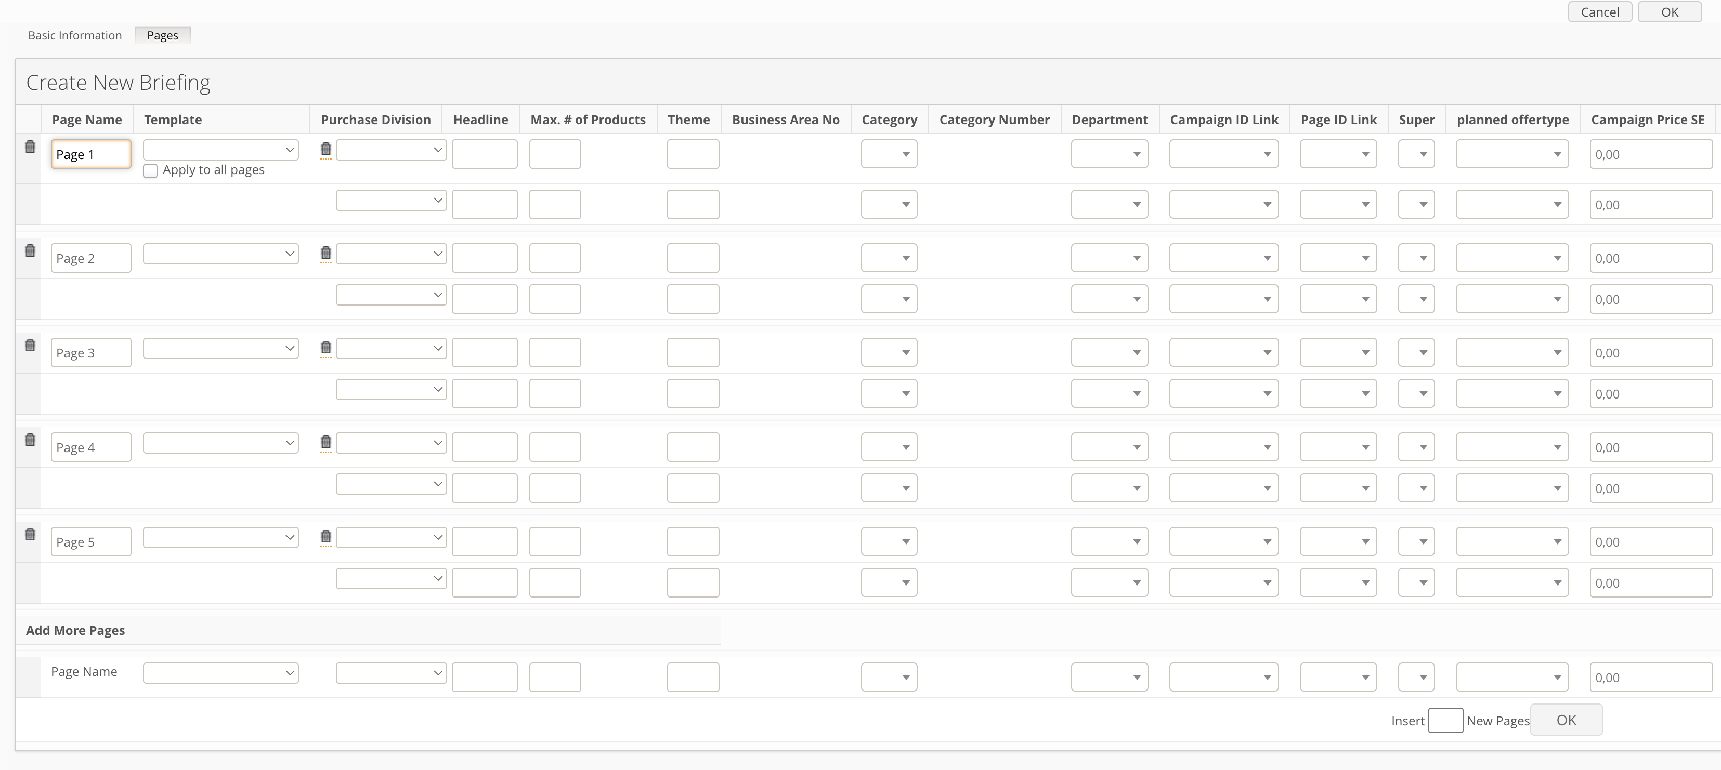Check Apply to all pages checkbox
This screenshot has width=1721, height=770.
point(150,171)
